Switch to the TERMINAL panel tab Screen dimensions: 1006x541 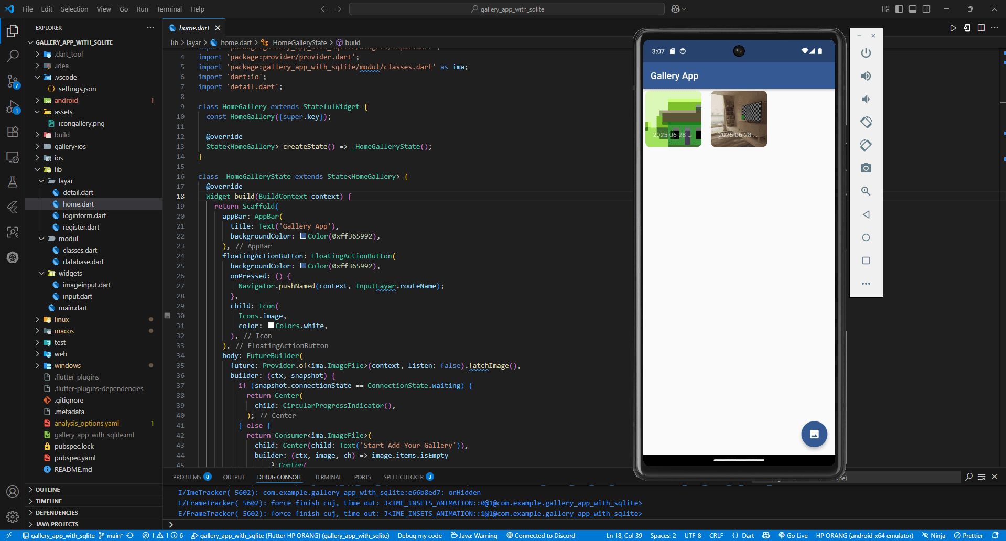tap(328, 477)
